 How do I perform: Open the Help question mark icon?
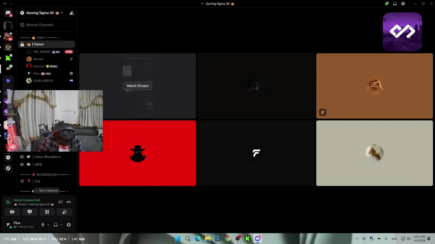pyautogui.click(x=403, y=4)
